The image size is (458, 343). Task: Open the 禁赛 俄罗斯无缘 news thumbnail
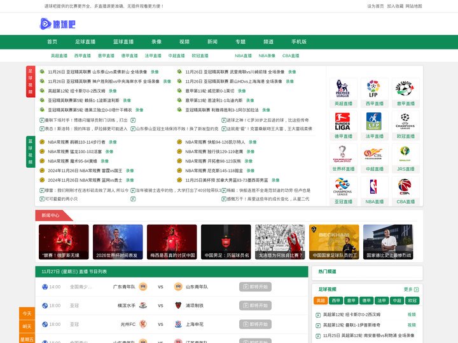tap(64, 242)
